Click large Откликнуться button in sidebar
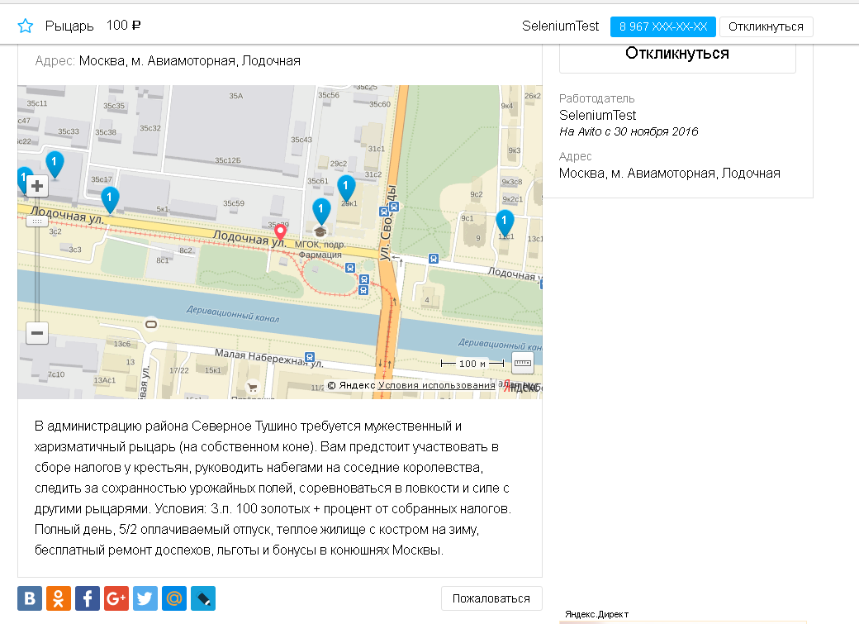859x624 pixels. 677,55
